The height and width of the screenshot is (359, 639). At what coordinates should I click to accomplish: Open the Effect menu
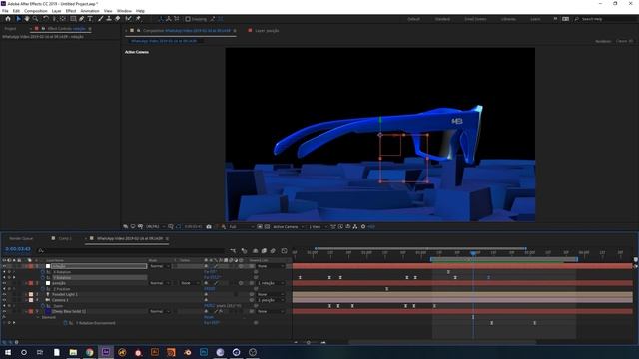tap(71, 11)
